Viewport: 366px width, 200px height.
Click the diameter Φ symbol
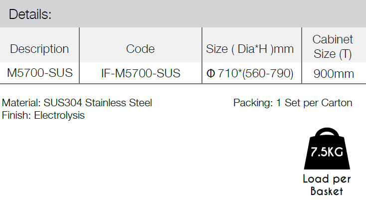pyautogui.click(x=211, y=73)
